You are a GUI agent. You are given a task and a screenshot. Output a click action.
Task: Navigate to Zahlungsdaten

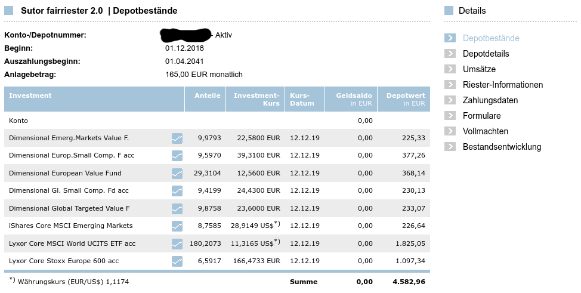click(490, 100)
